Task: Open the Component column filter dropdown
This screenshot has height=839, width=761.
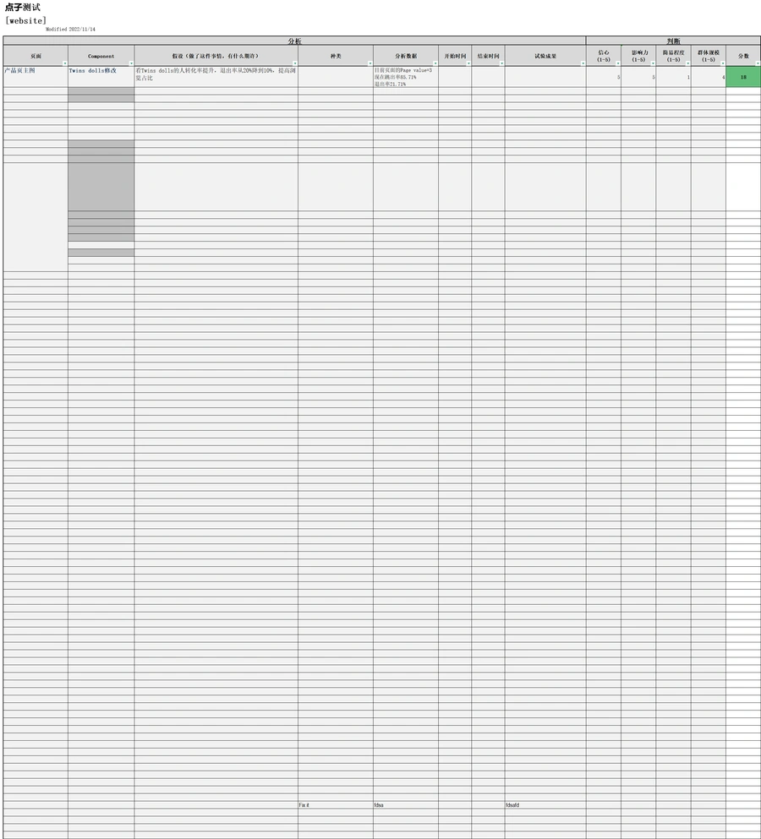Action: [131, 63]
